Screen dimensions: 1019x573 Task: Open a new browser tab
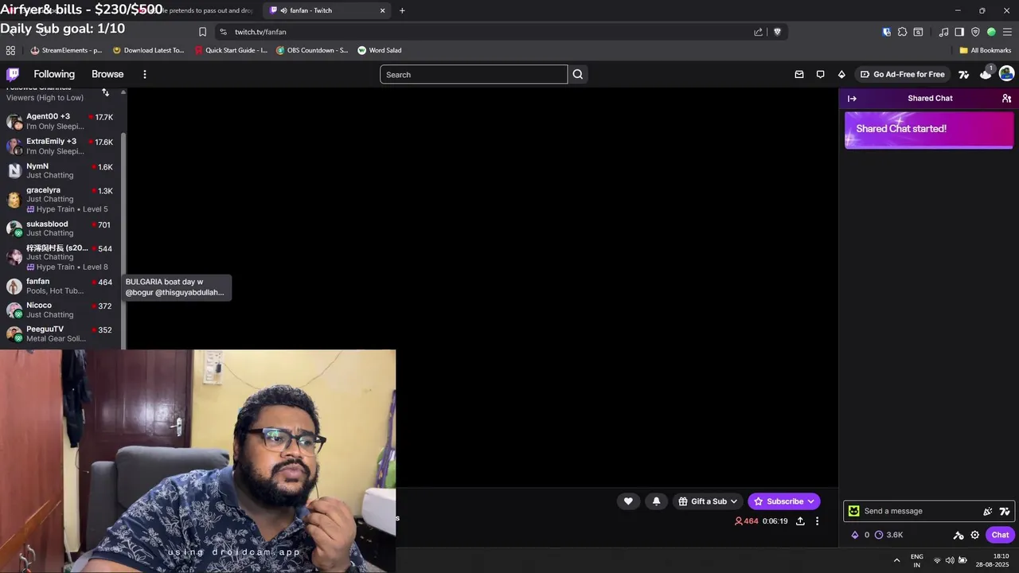402,10
